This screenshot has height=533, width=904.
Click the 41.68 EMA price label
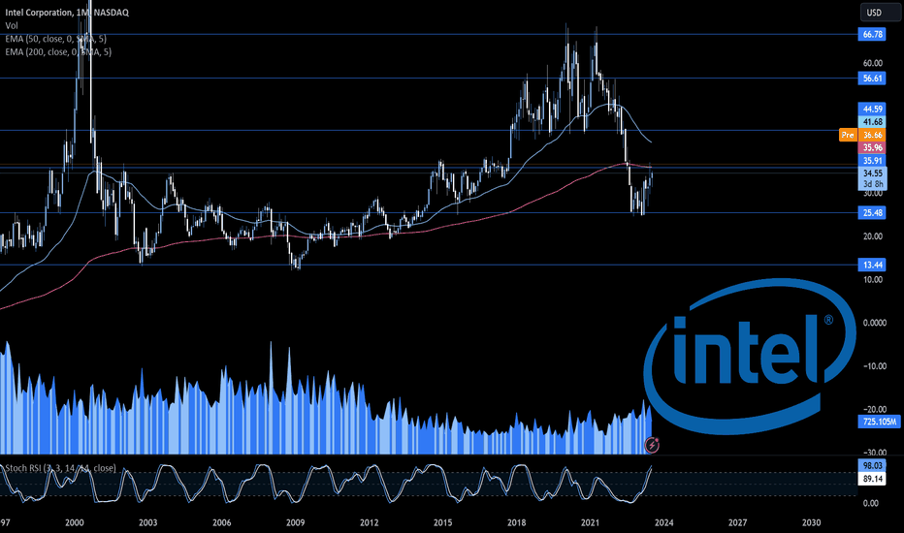(872, 121)
